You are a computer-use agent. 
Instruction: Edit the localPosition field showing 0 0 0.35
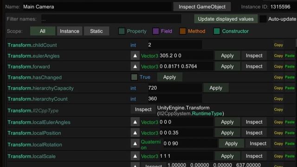(x=186, y=133)
